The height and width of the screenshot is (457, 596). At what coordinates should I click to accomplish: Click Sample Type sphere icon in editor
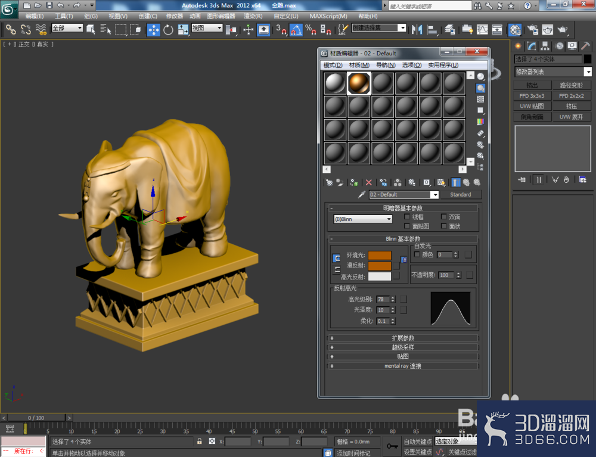point(480,77)
